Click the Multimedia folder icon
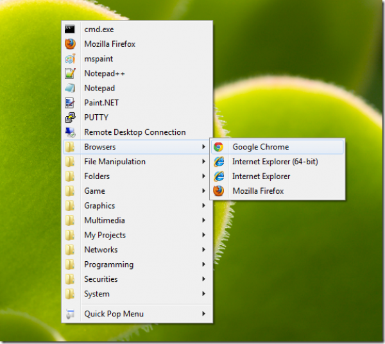Screen dimensions: 385x344 70,221
